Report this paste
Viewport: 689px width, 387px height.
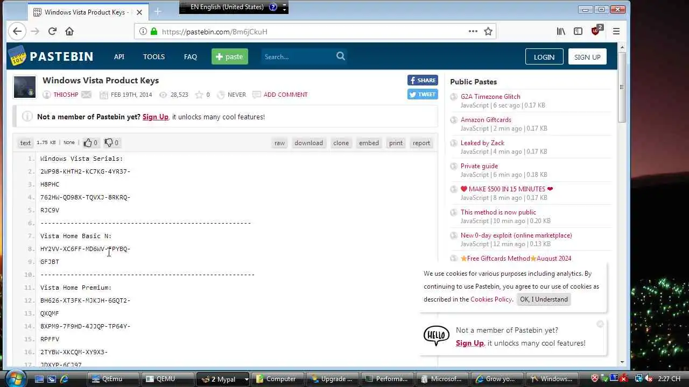tap(421, 143)
